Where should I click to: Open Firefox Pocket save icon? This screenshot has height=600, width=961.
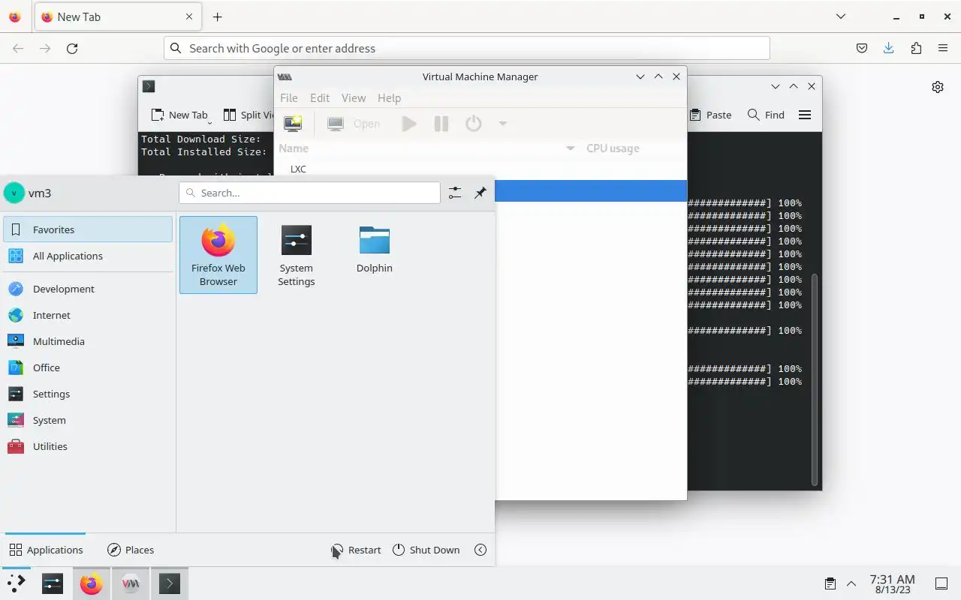(862, 48)
